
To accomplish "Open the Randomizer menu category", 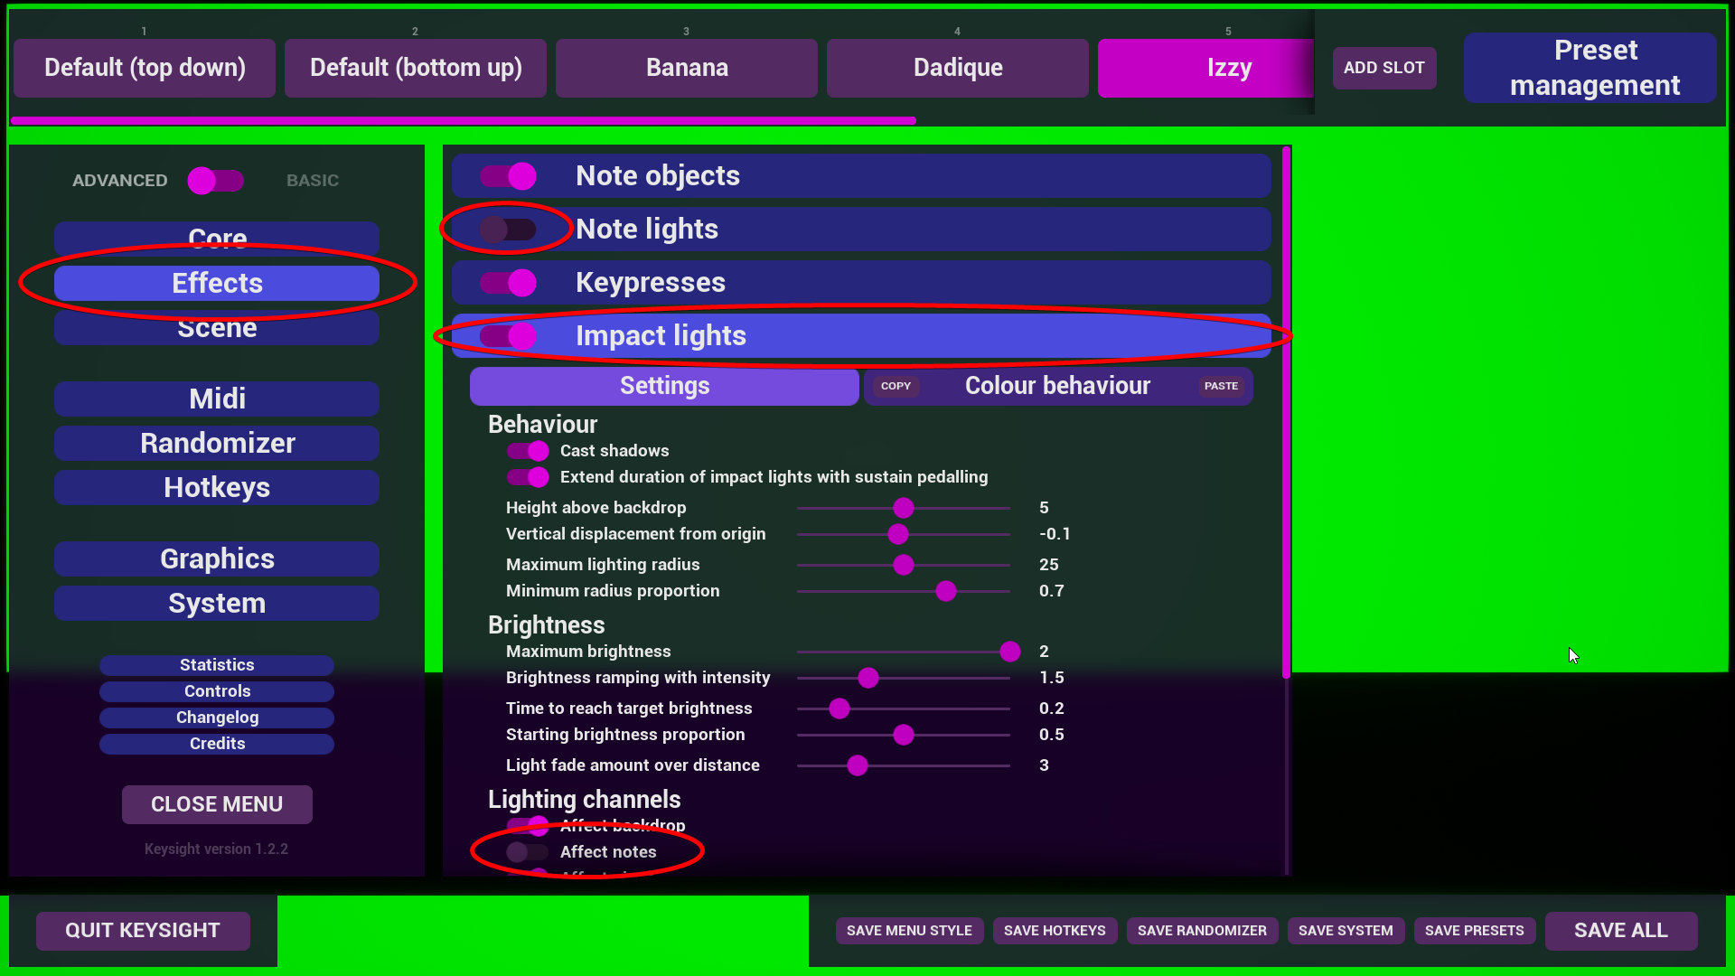I will point(217,444).
